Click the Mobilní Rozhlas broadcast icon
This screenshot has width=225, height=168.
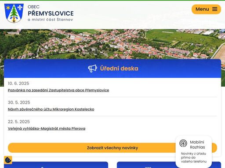pos(183,143)
